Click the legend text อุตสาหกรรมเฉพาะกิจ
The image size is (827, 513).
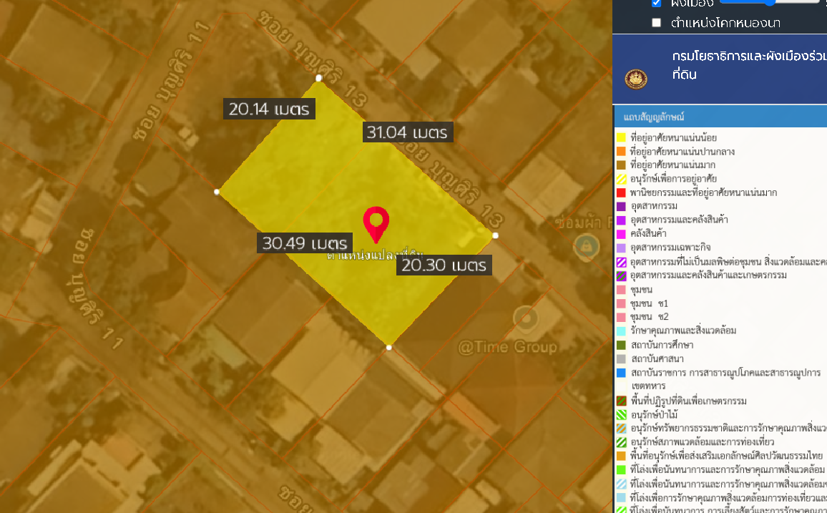pyautogui.click(x=670, y=248)
